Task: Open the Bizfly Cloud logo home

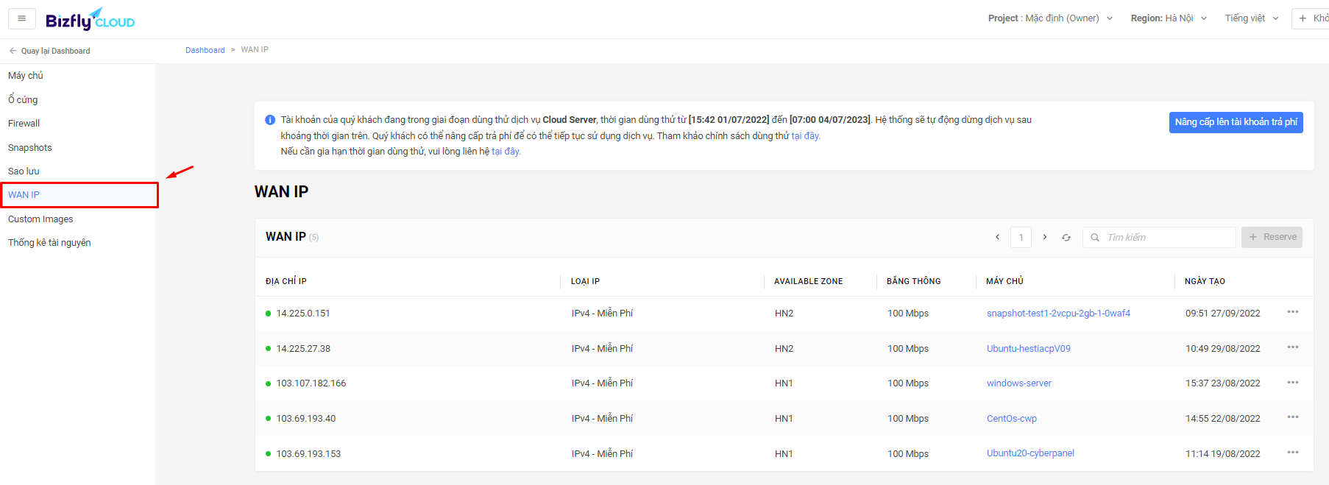Action: (90, 19)
